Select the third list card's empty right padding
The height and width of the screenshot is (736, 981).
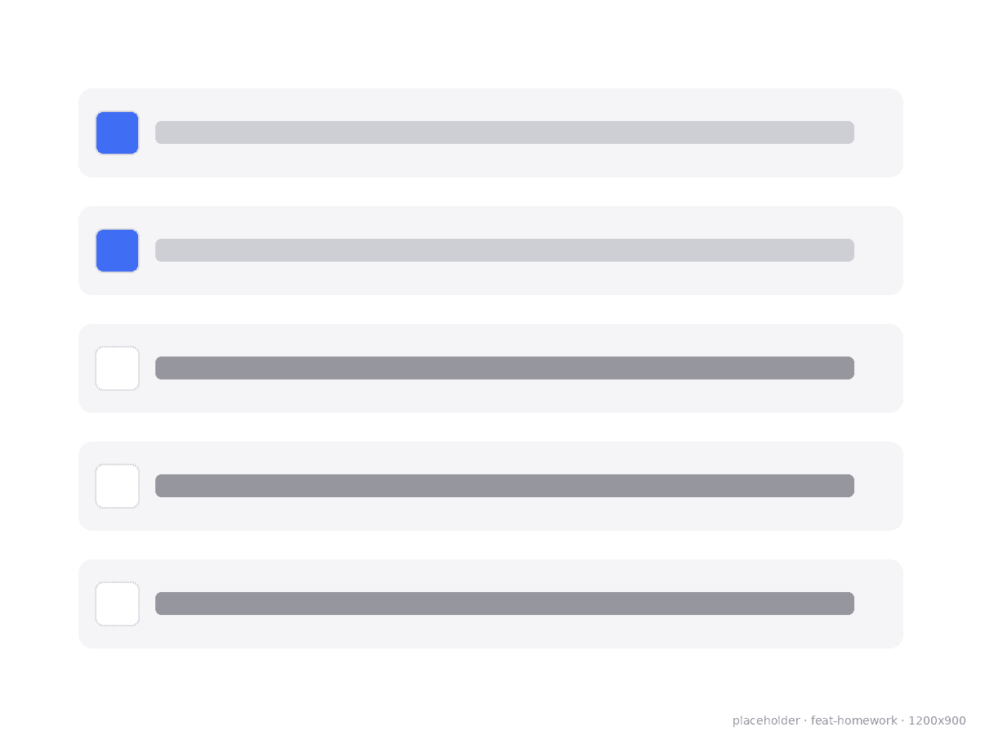coord(879,368)
